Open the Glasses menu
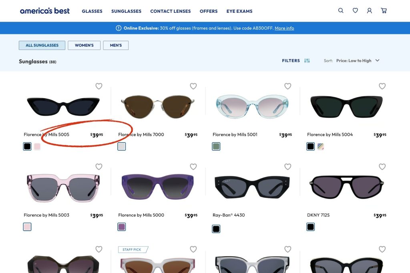410x273 pixels. (x=92, y=11)
